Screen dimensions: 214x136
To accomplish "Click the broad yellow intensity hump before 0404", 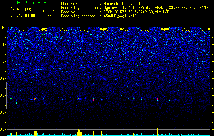I will (79, 133).
